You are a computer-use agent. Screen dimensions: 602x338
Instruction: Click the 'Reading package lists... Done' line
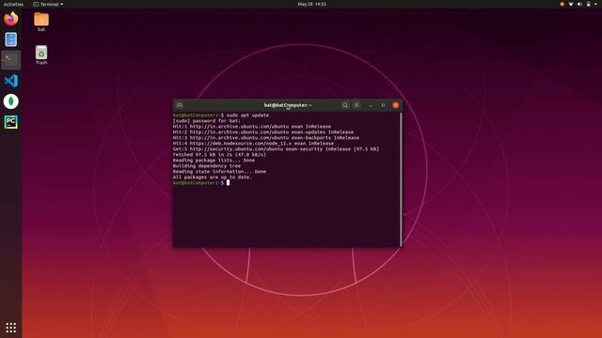(x=214, y=161)
